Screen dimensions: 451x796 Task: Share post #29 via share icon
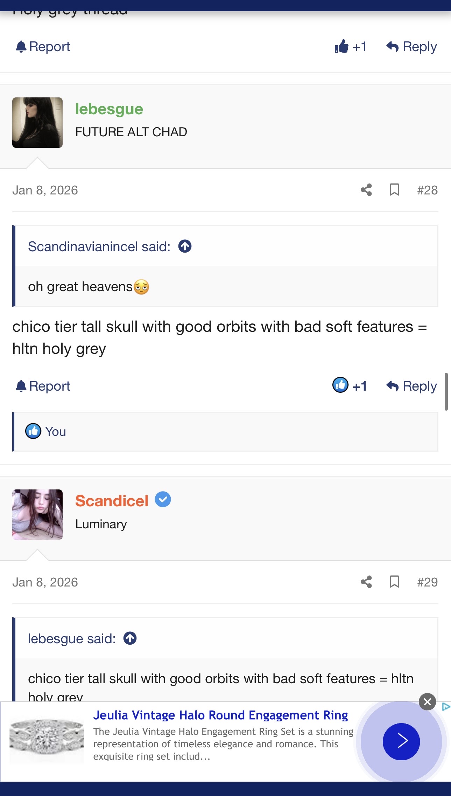click(x=366, y=582)
